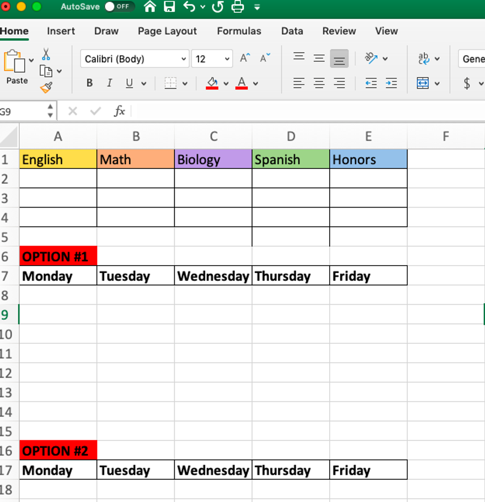Toggle Italic formatting

[x=109, y=83]
